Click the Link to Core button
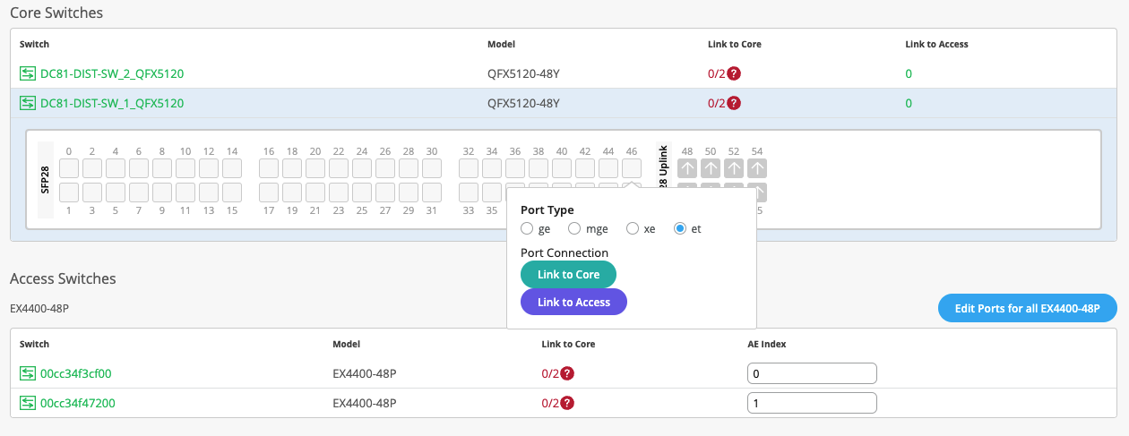This screenshot has width=1129, height=436. [568, 275]
